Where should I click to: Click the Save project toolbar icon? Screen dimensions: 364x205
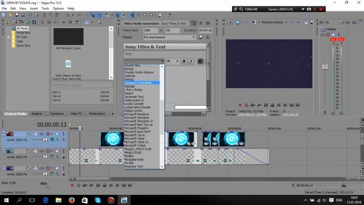(16, 15)
